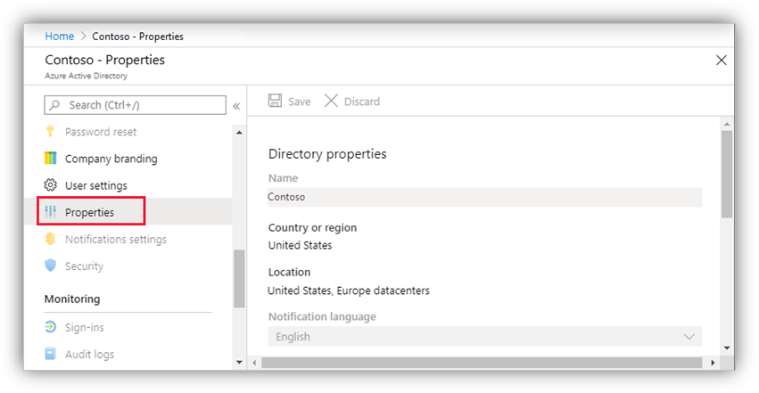759x393 pixels.
Task: Click main pane scroll up arrow
Action: [x=727, y=124]
